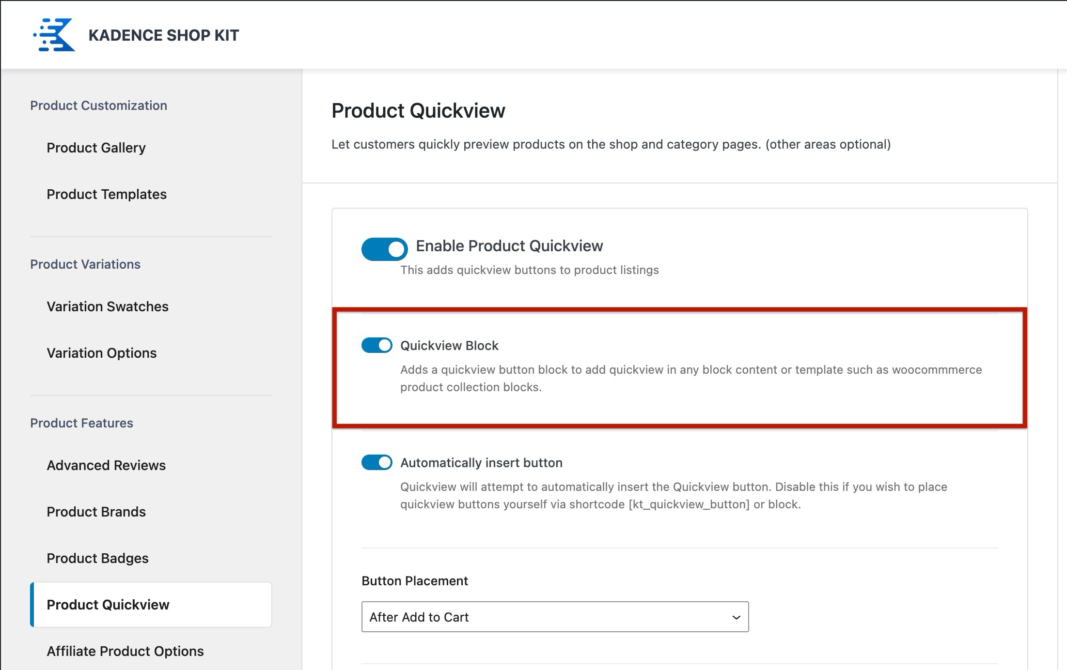Screen dimensions: 1067x670
Task: Select Product Brands in the sidebar
Action: pyautogui.click(x=96, y=511)
